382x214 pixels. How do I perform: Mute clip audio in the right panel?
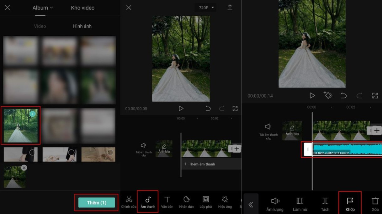tap(268, 130)
